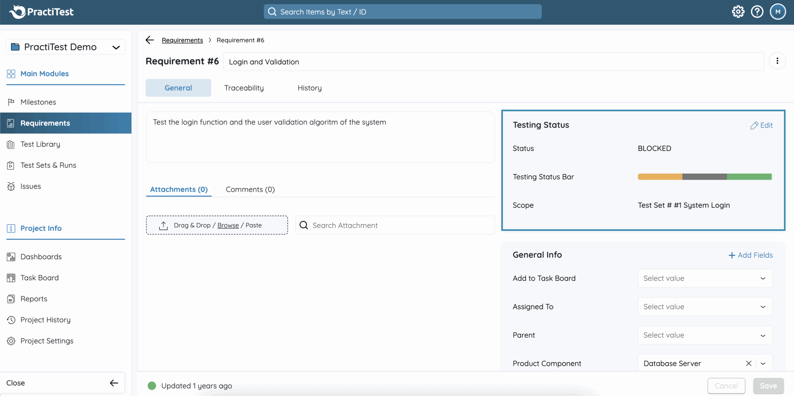Open the Assigned To value selector
This screenshot has height=396, width=794.
[x=705, y=307]
